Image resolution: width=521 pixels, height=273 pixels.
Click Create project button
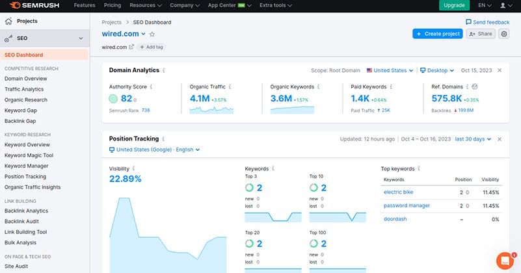click(438, 34)
